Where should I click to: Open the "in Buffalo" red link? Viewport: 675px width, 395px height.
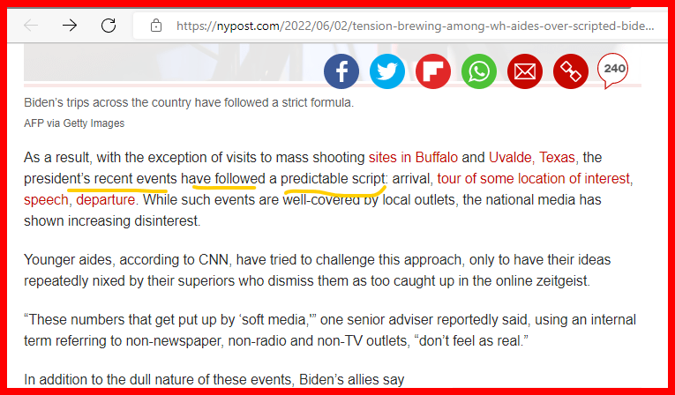coord(429,158)
